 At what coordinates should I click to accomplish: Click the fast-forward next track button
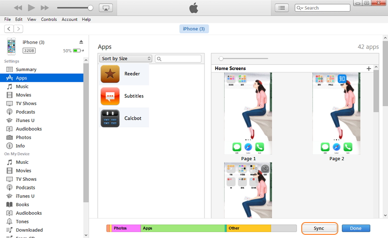point(45,8)
